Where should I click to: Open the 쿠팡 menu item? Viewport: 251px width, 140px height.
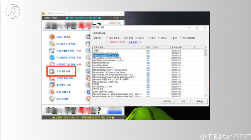point(116,18)
